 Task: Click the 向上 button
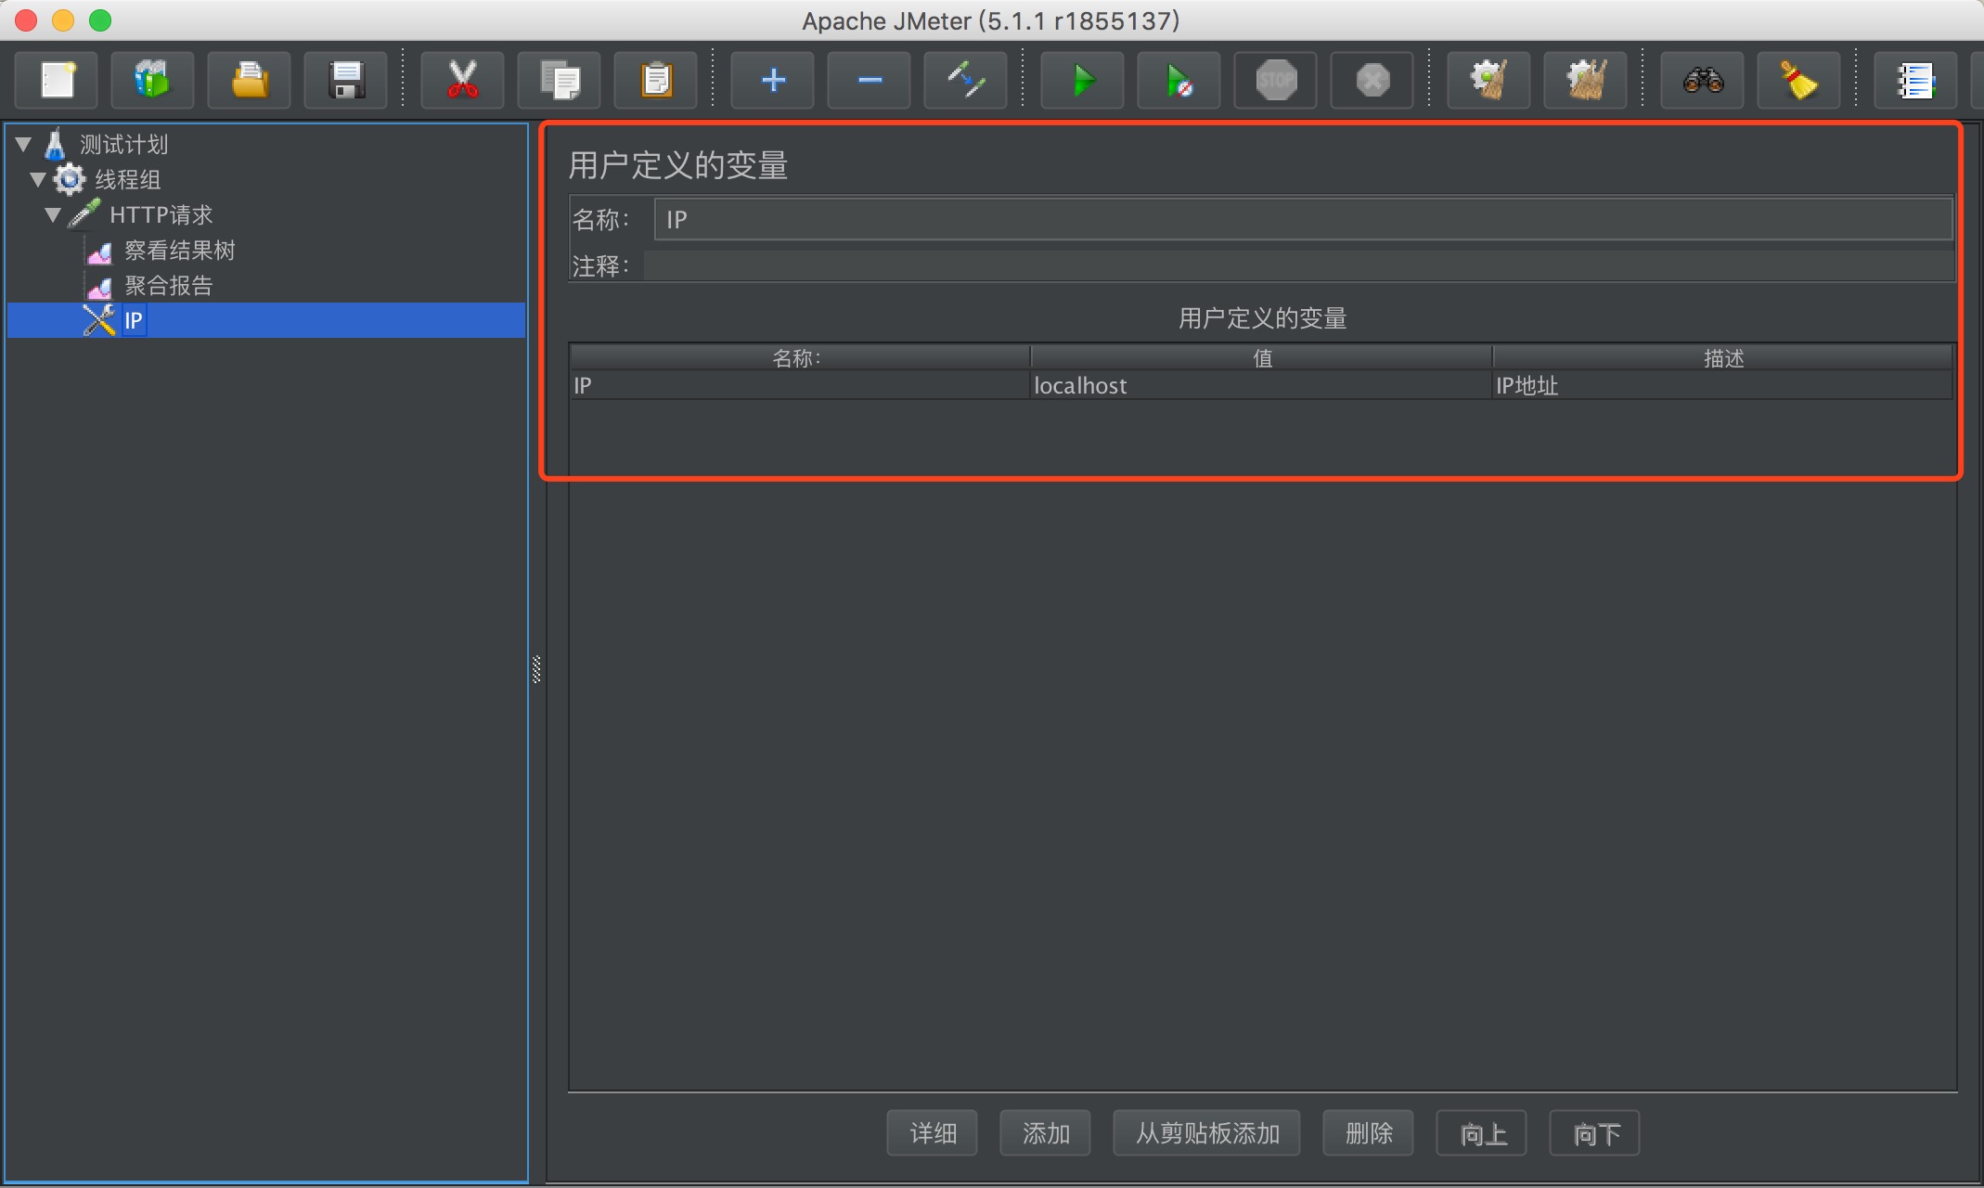pyautogui.click(x=1482, y=1133)
